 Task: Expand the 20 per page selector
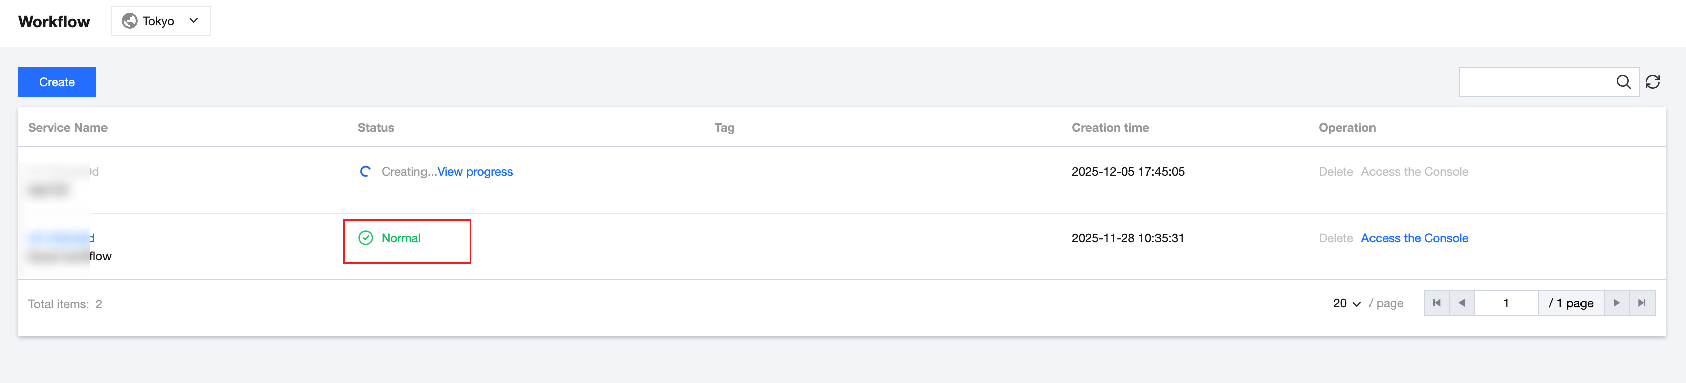(1347, 303)
